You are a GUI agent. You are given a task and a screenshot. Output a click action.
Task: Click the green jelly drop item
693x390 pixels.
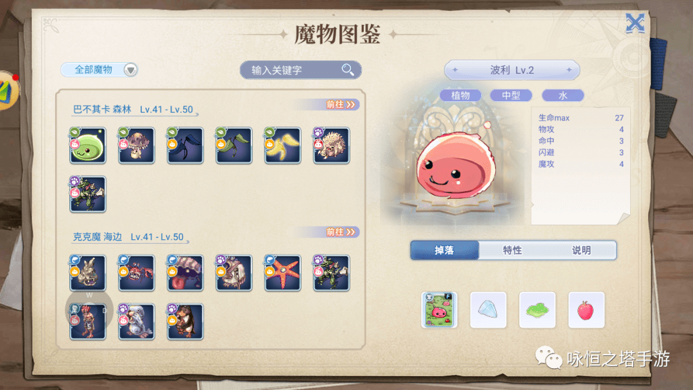click(537, 310)
